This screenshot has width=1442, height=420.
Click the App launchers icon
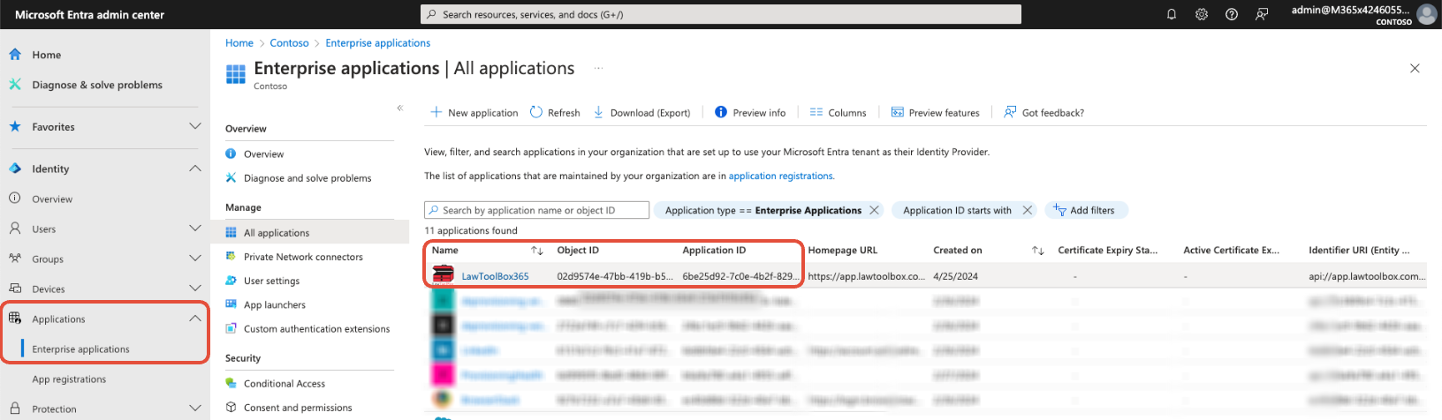[231, 304]
